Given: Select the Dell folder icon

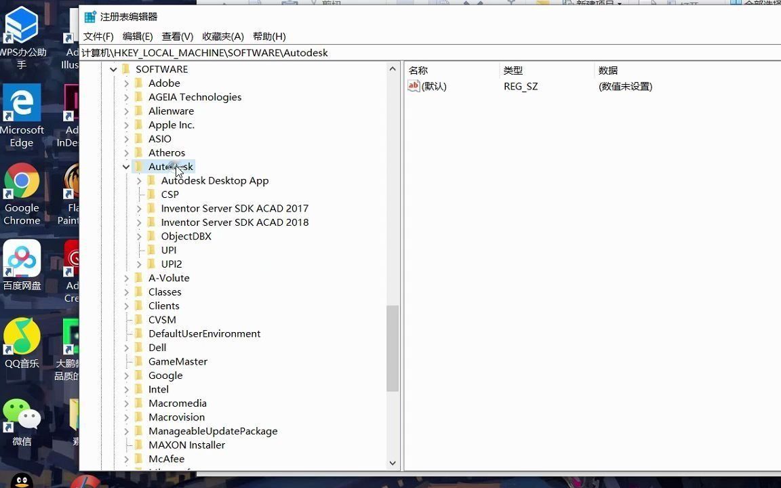Looking at the screenshot, I should tap(139, 348).
